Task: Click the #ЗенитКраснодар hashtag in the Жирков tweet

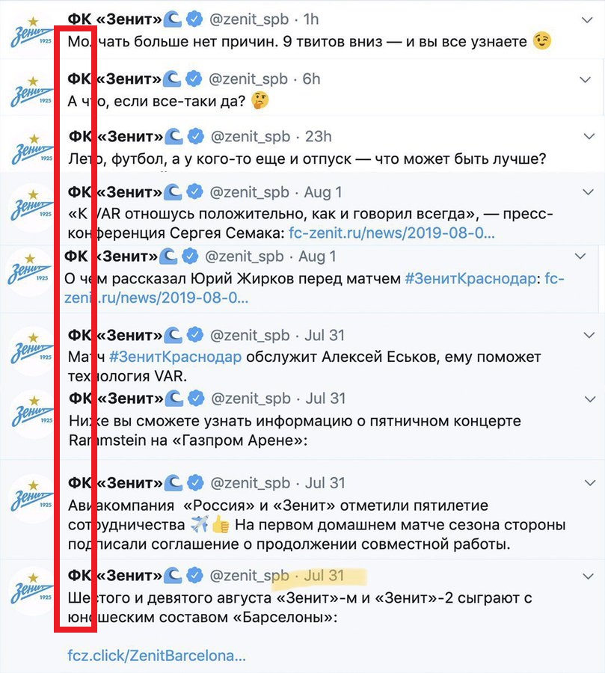Action: (x=470, y=279)
